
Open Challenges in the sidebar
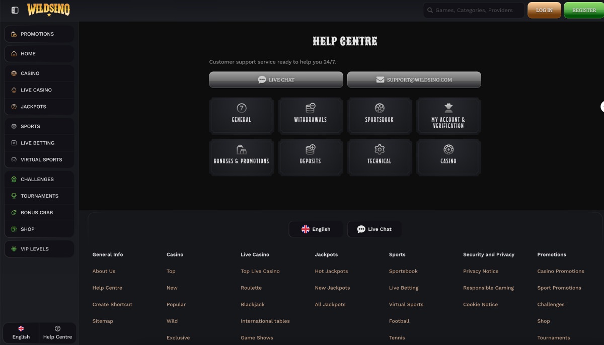tap(39, 179)
